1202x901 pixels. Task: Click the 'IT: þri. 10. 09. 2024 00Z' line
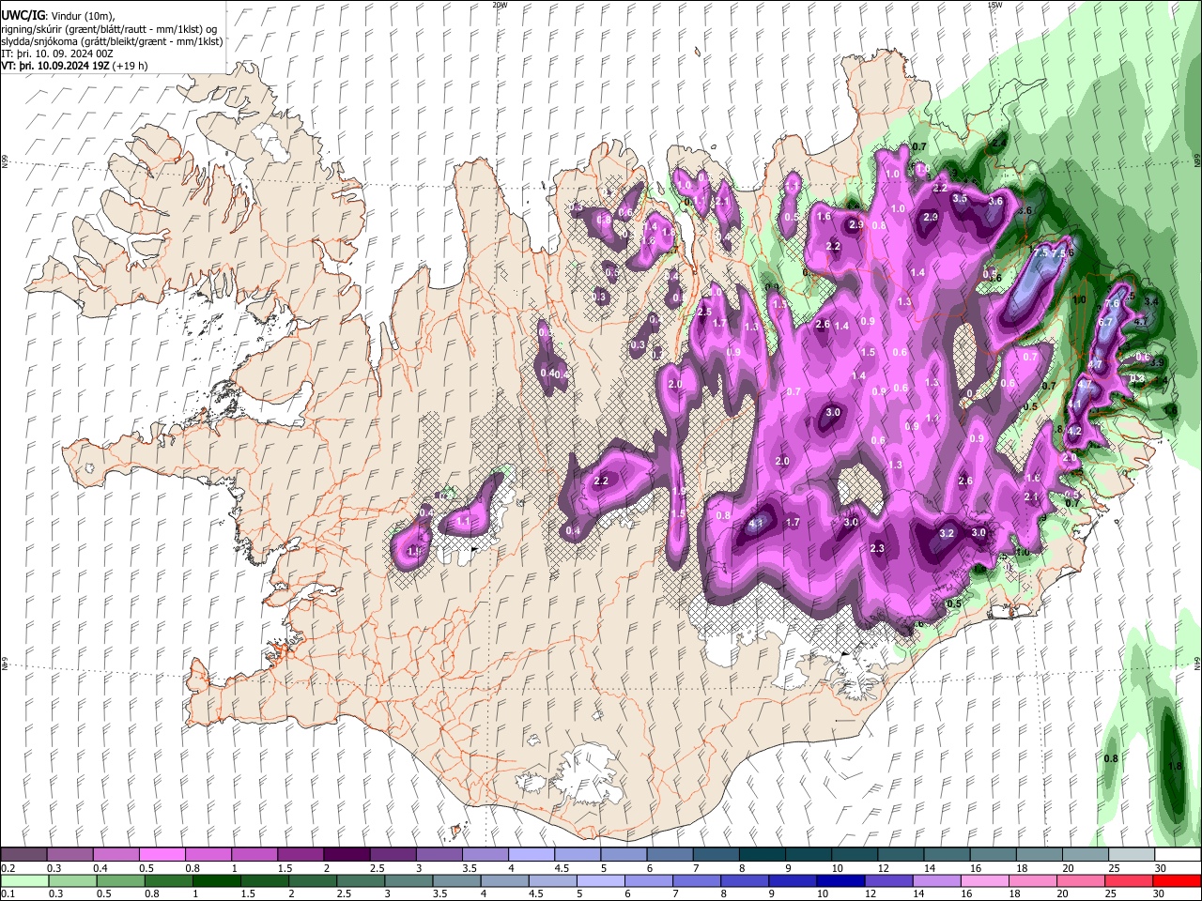point(58,53)
